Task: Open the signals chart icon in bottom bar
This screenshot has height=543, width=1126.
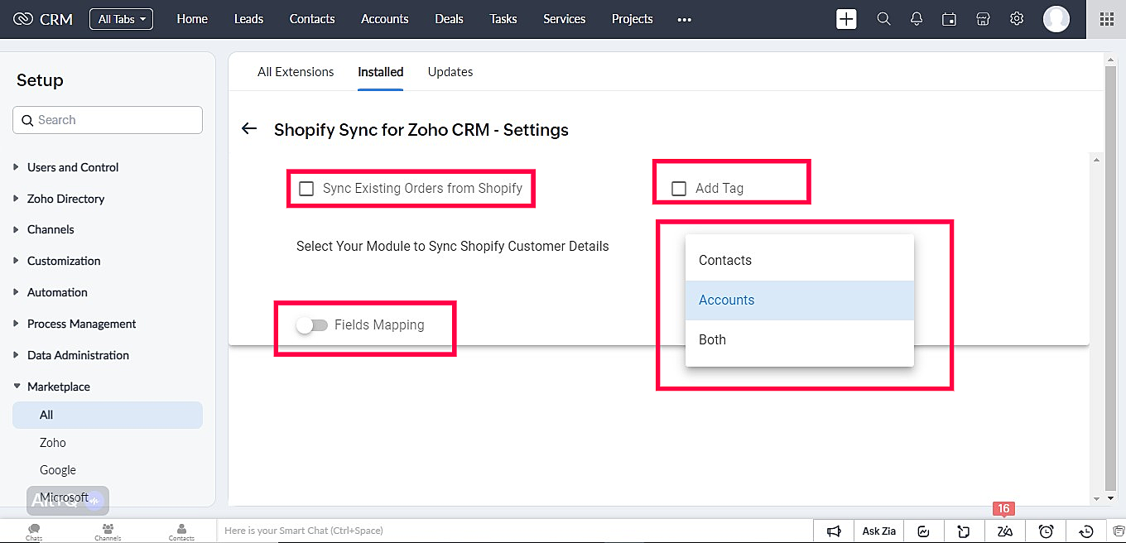Action: pos(924,531)
